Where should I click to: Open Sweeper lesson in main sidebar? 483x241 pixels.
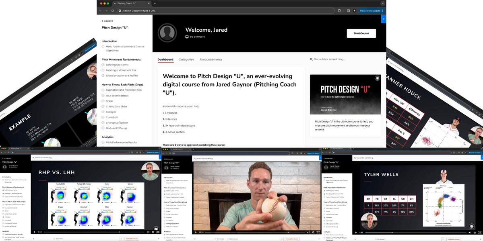point(112,112)
